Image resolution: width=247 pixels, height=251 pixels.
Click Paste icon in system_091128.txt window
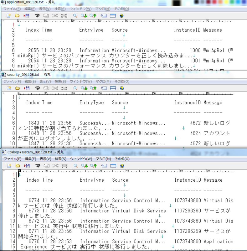[x=64, y=166]
